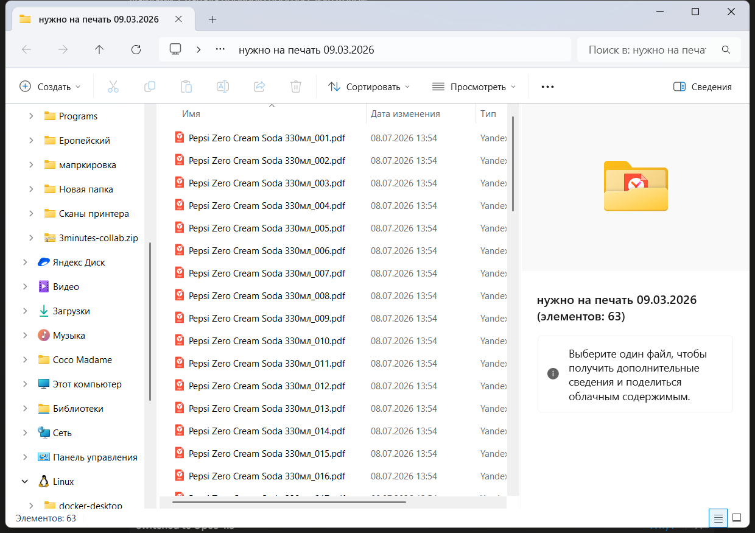Click the Copy icon in toolbar

[x=150, y=86]
